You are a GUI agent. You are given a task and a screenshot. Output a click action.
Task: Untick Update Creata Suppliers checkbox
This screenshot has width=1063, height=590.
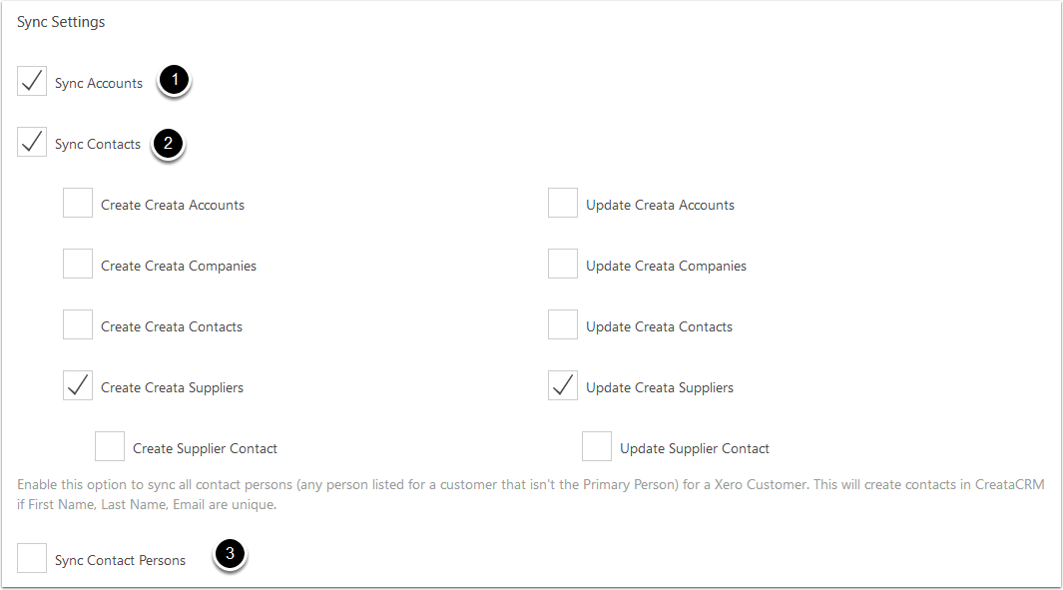pyautogui.click(x=563, y=386)
